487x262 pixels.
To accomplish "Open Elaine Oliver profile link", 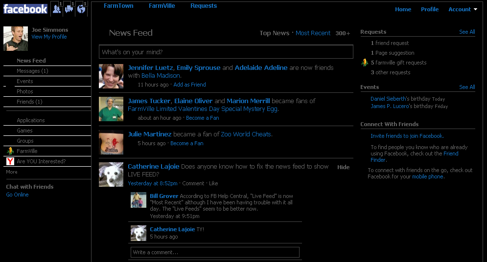I will [193, 101].
